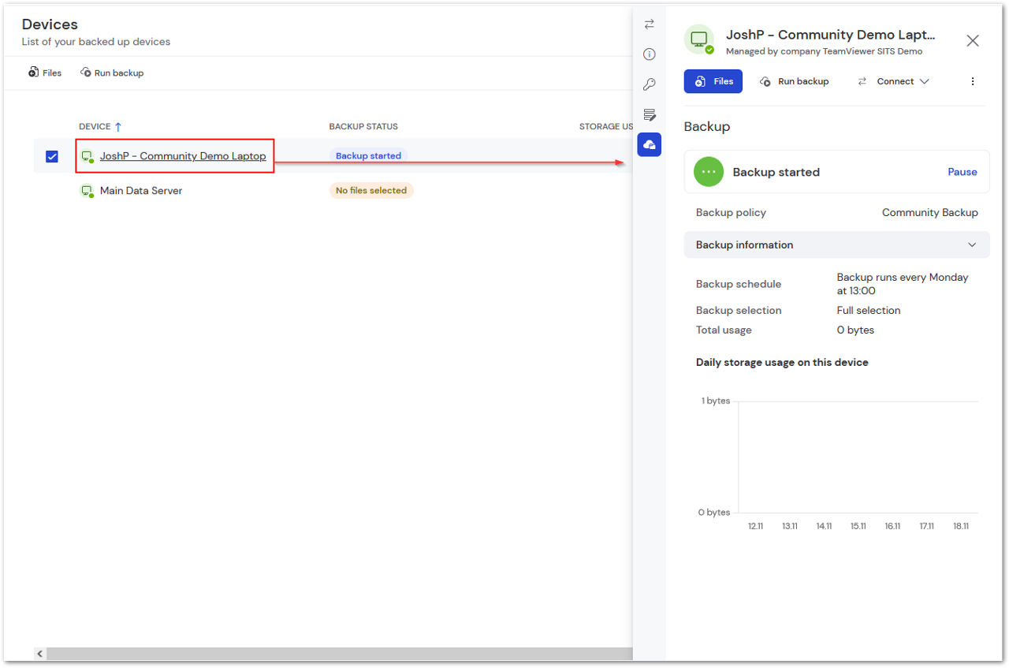Open the Devices page heading area
Viewport: 1009px width, 668px height.
pyautogui.click(x=49, y=24)
